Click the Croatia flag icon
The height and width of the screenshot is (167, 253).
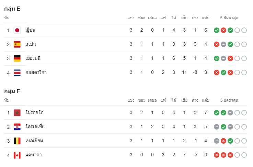coord(17,127)
